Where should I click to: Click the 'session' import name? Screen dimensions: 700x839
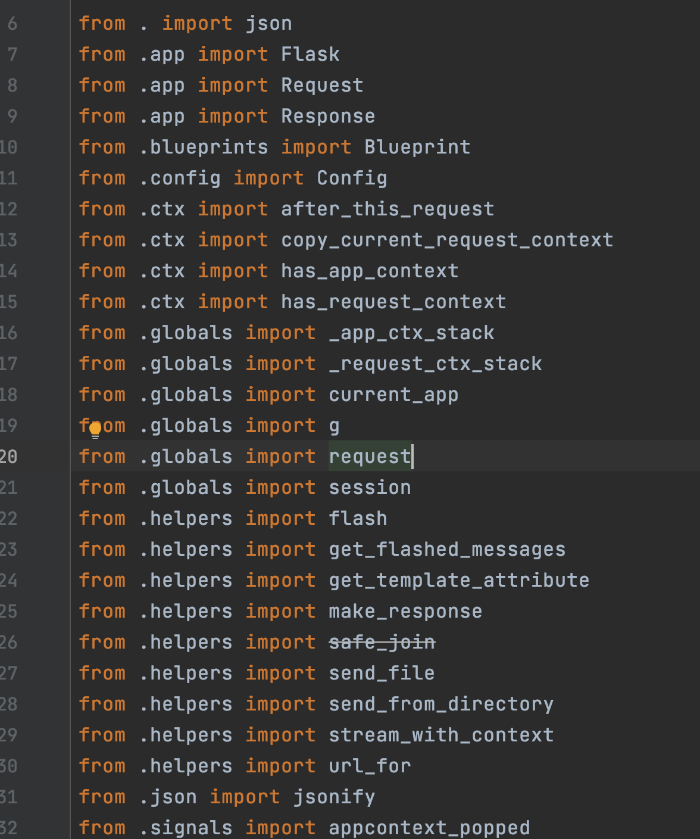tap(370, 487)
